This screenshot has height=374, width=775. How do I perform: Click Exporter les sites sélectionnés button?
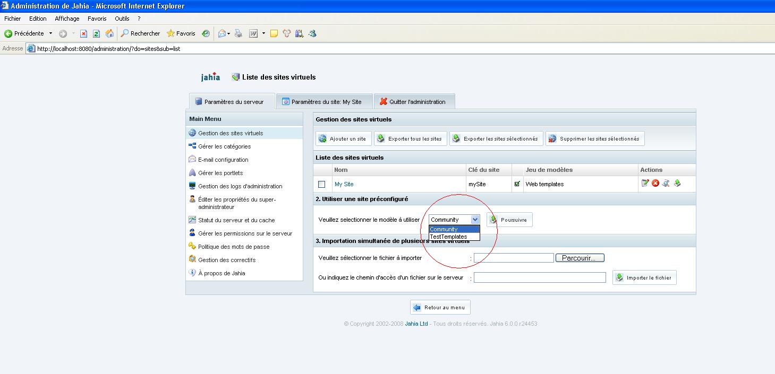[496, 139]
